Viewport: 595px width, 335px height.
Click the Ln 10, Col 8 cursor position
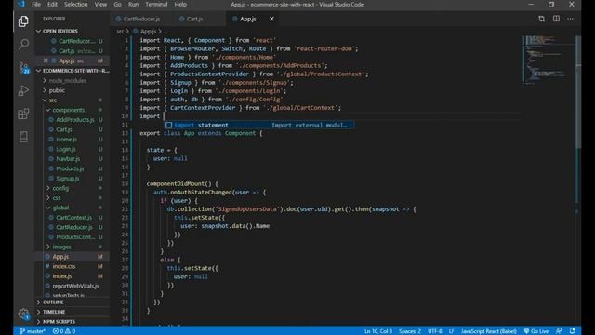(x=378, y=331)
